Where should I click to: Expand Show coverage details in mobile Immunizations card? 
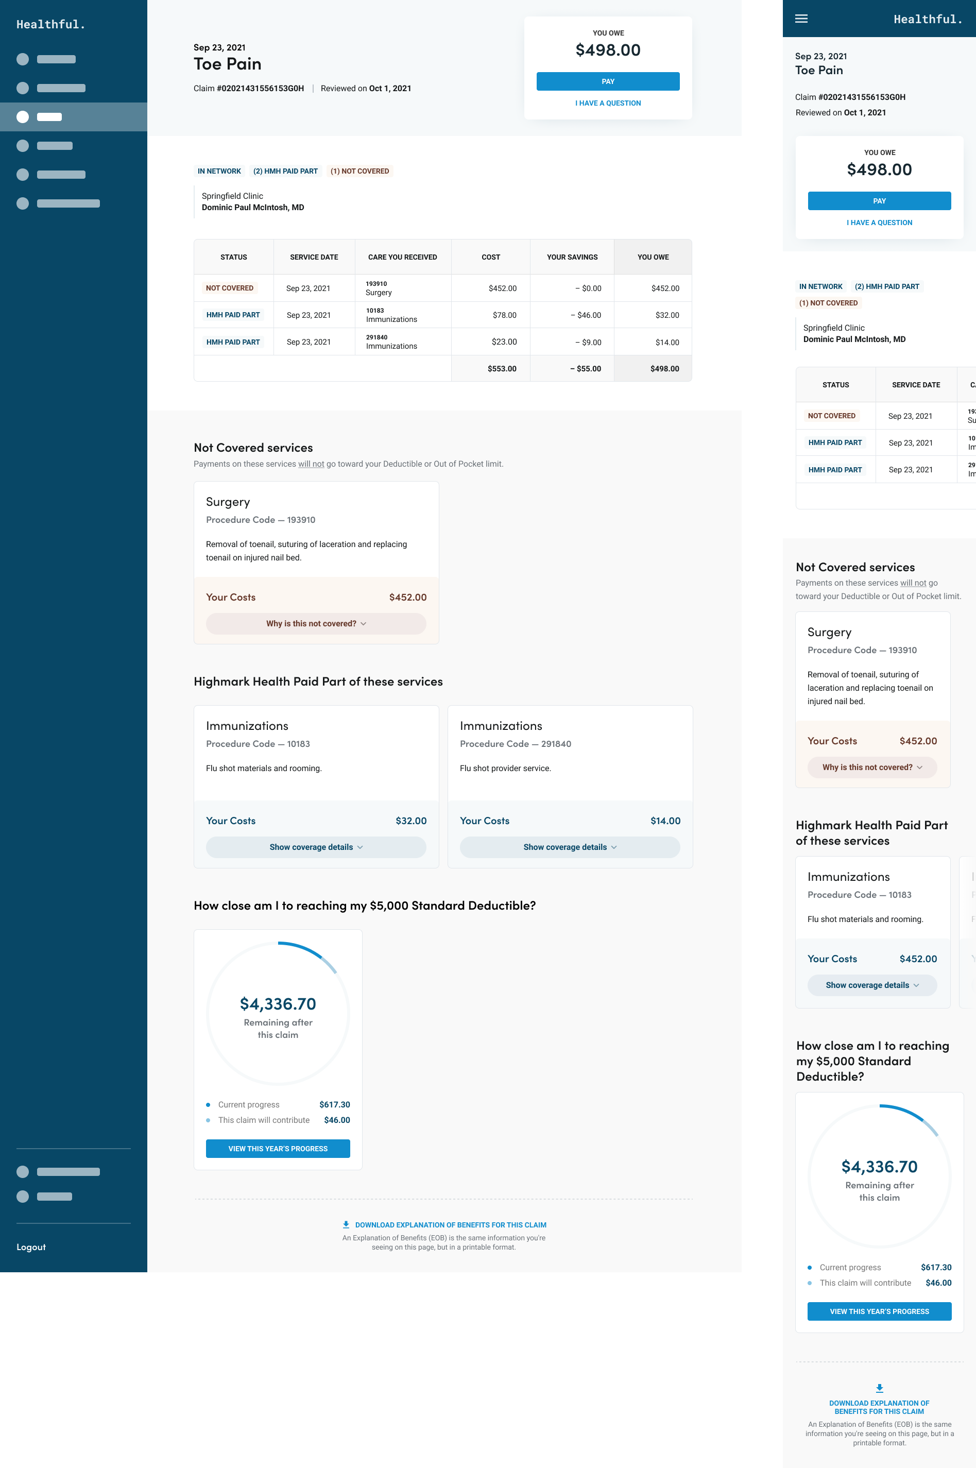pos(872,985)
